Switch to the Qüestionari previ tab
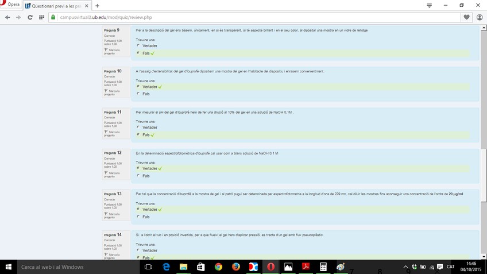This screenshot has width=487, height=274. click(57, 5)
